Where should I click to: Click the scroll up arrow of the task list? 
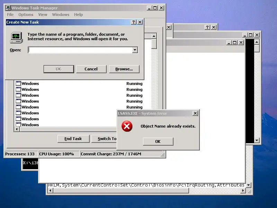tap(154, 36)
